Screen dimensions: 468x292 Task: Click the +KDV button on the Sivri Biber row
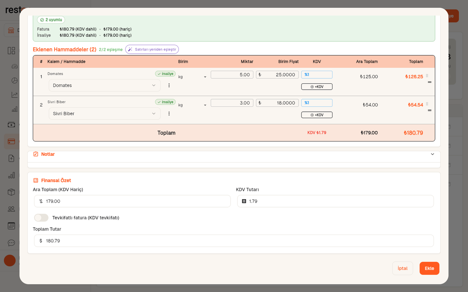click(317, 115)
